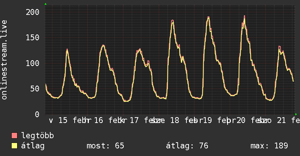Image resolution: width=300 pixels, height=156 pixels.
Task: Click the green arrow ending the x-axis
Action: point(296,114)
